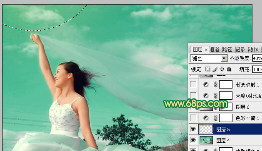This screenshot has height=151, width=262.
Task: Click the 亮度/对比度 adjustment icon
Action: [x=206, y=96]
